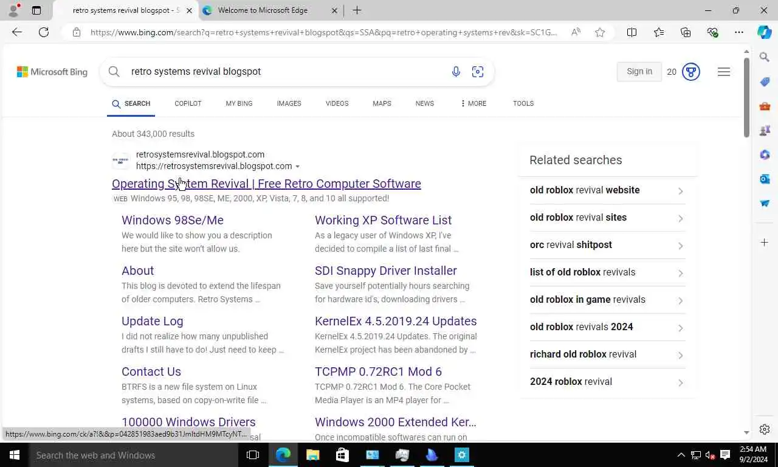The height and width of the screenshot is (467, 778).
Task: Open sidebar Drop paper plane icon
Action: 765,203
